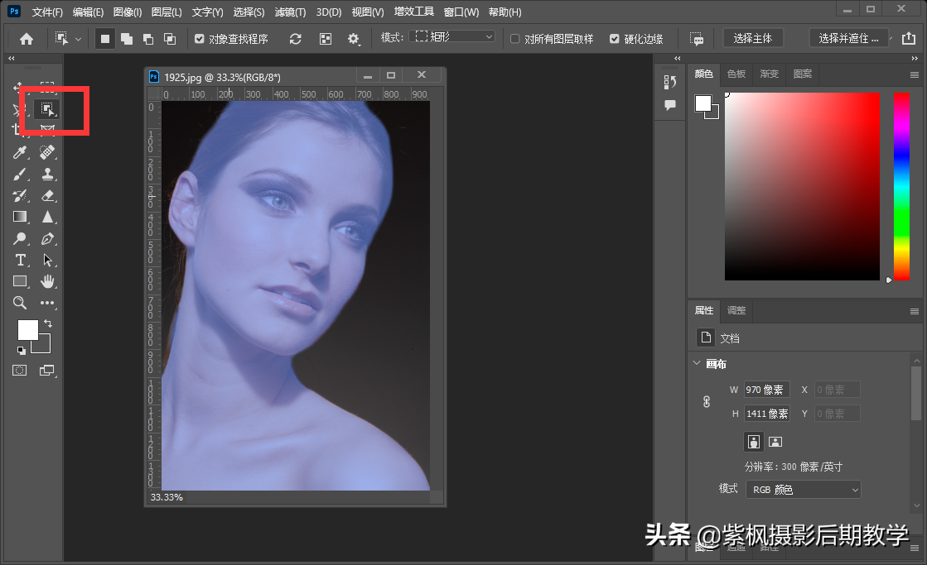The width and height of the screenshot is (927, 565).
Task: Choose Intersect with selection mode
Action: pyautogui.click(x=170, y=39)
